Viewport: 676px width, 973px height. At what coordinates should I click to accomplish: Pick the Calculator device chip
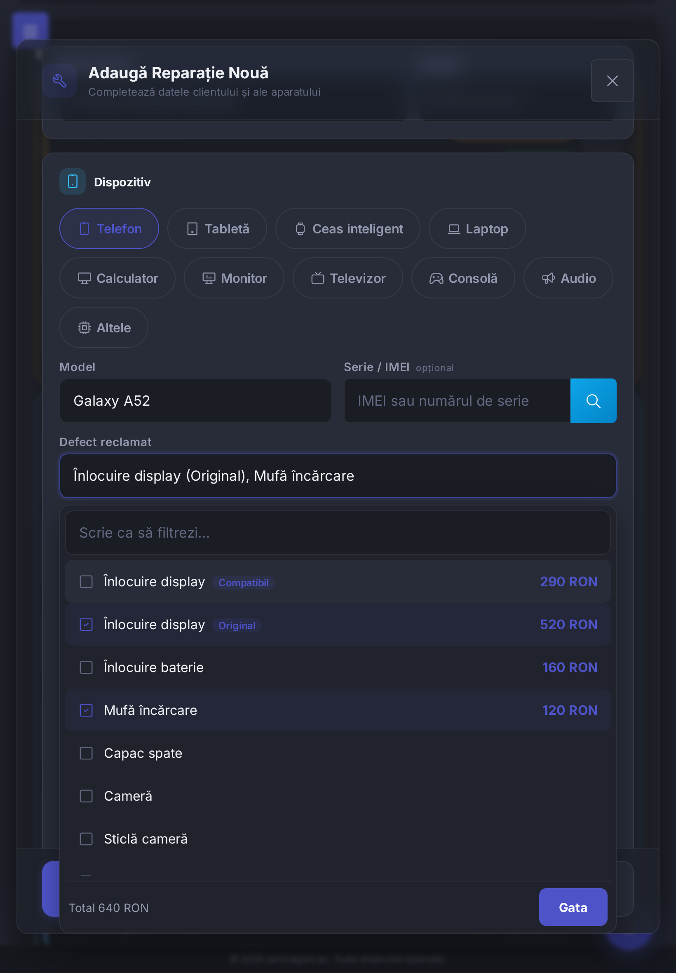click(x=117, y=278)
